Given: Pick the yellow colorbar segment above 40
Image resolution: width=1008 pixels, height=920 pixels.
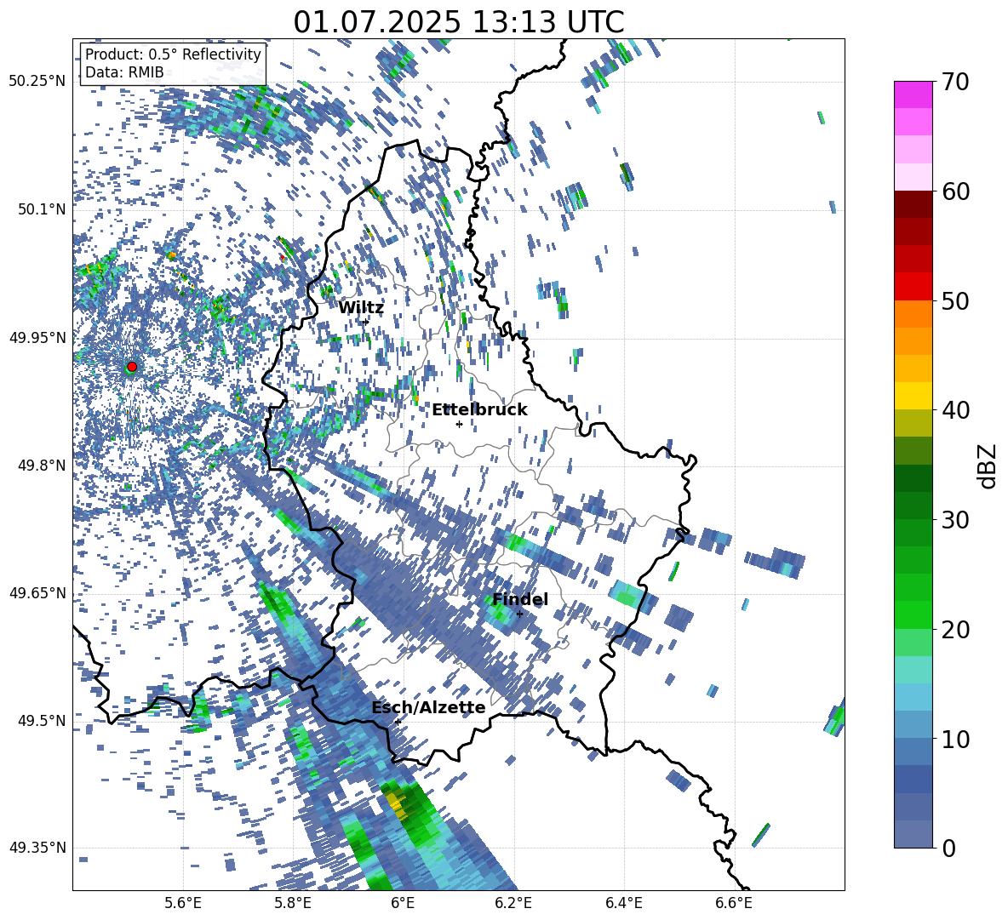Looking at the screenshot, I should [913, 396].
